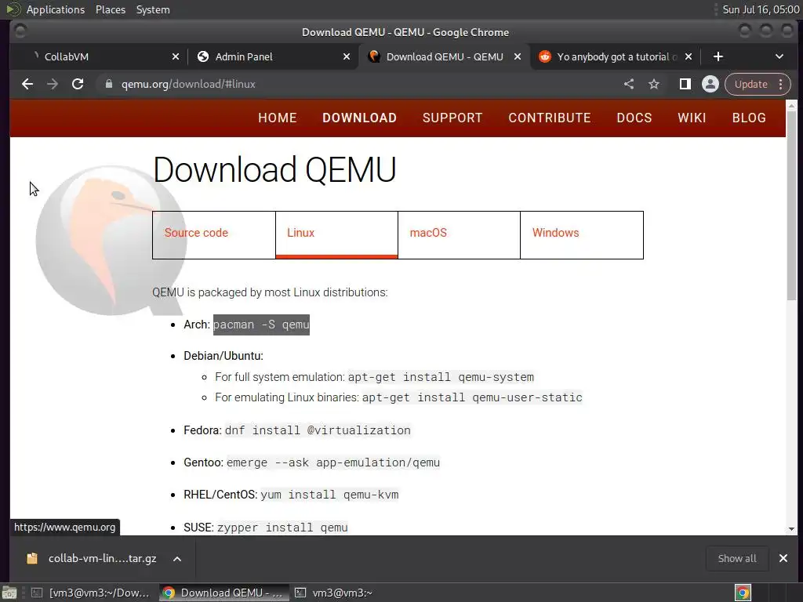Click the page vertical scrollbar thumb
The image size is (803, 602).
coord(792,205)
